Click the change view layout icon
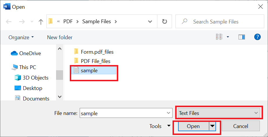Image resolution: width=268 pixels, height=137 pixels. (x=219, y=37)
